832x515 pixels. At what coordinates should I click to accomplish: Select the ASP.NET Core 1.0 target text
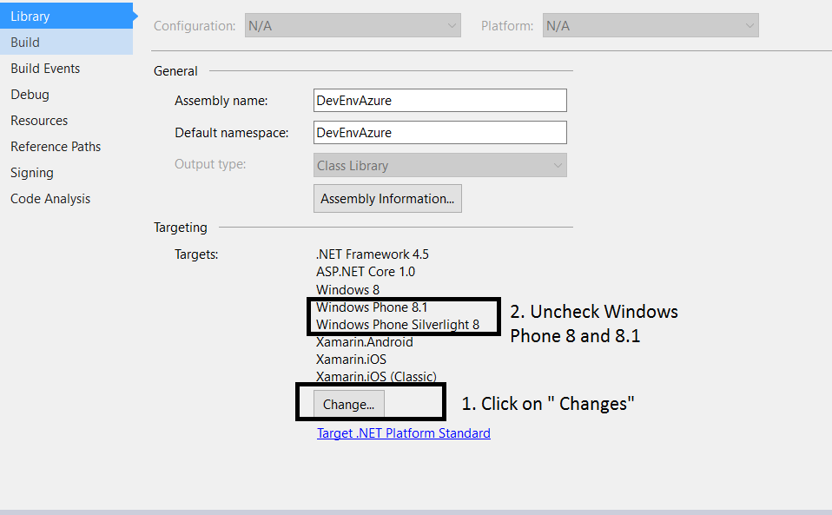point(366,272)
